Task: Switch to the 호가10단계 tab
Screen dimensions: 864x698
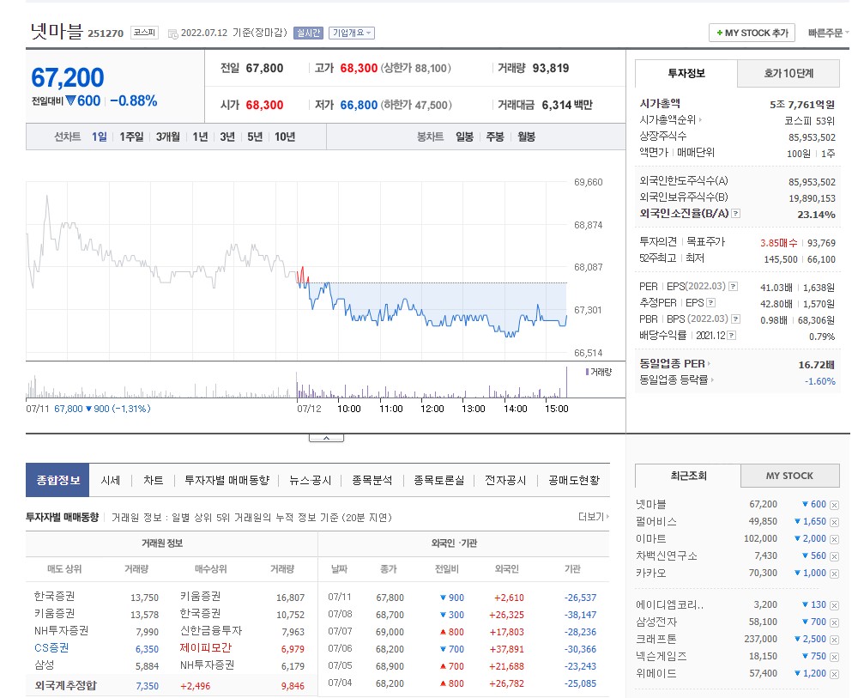Action: click(x=788, y=73)
